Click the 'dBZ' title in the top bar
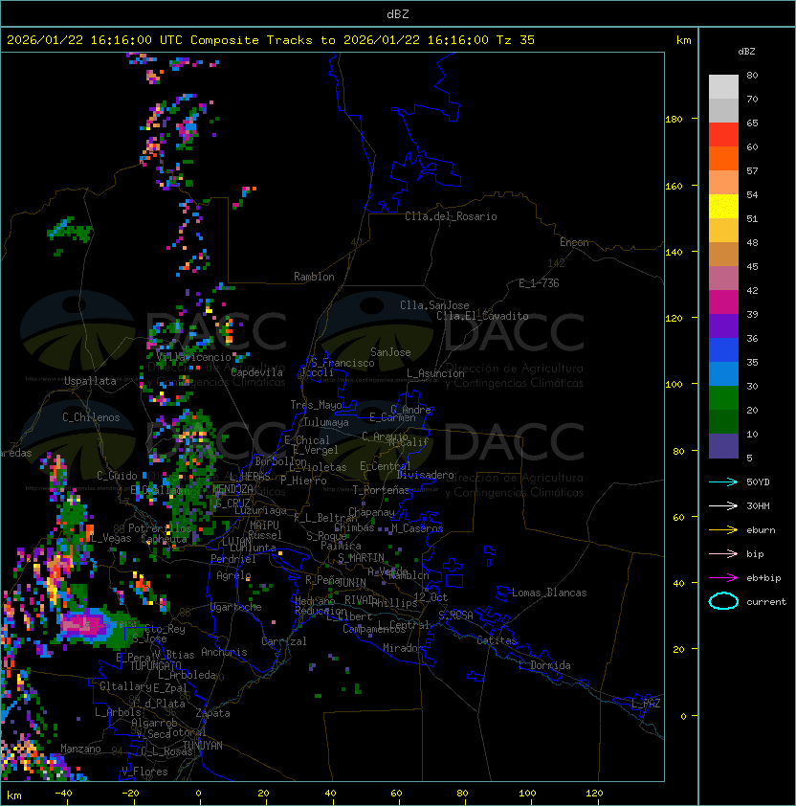This screenshot has height=806, width=796. [398, 13]
